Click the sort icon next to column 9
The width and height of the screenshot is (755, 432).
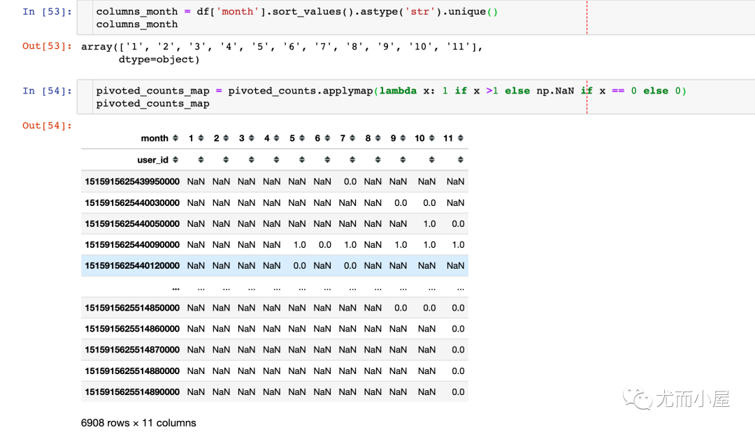403,138
